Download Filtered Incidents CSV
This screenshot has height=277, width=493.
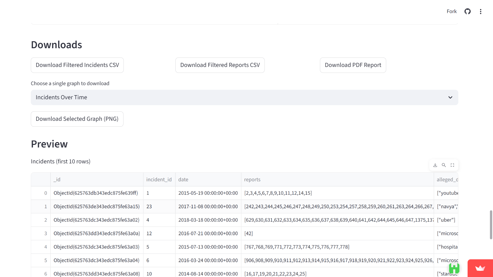coord(77,65)
